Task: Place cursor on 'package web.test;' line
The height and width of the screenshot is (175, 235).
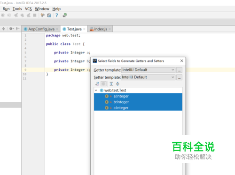Action: (x=63, y=36)
